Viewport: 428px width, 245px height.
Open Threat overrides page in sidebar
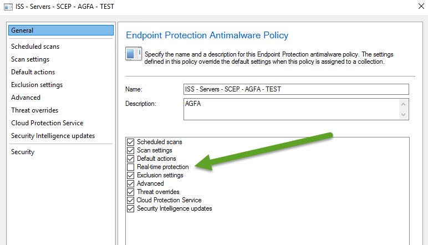click(35, 110)
